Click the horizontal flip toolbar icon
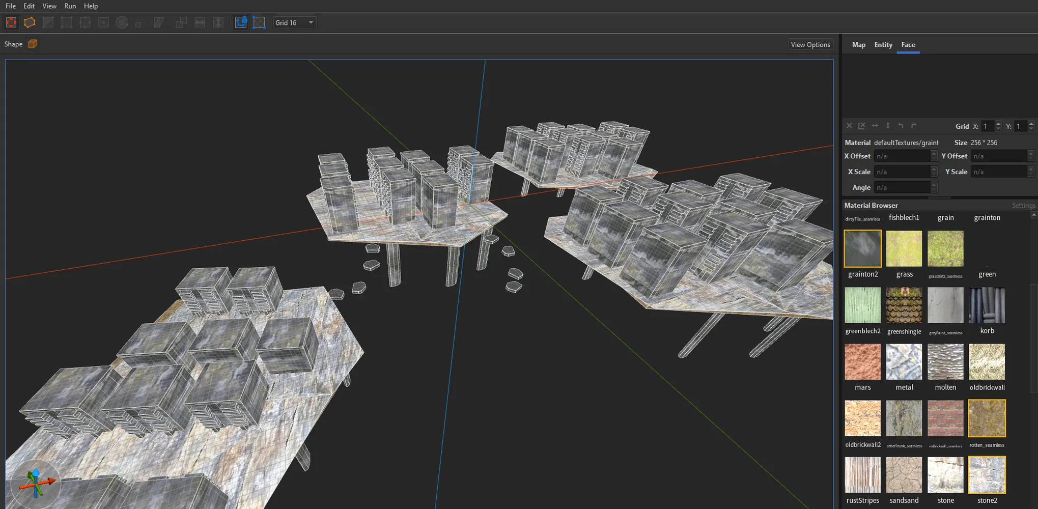 [200, 22]
